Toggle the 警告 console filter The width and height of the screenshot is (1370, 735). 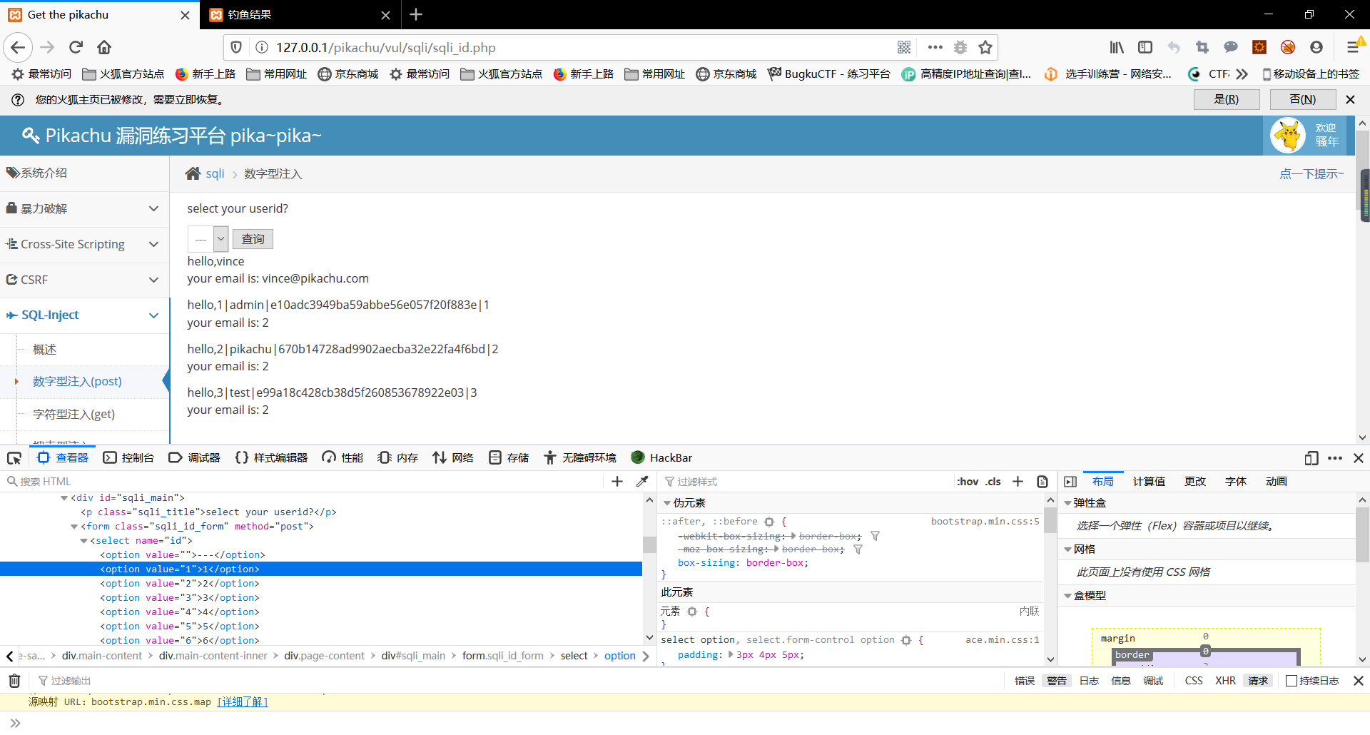click(x=1057, y=681)
